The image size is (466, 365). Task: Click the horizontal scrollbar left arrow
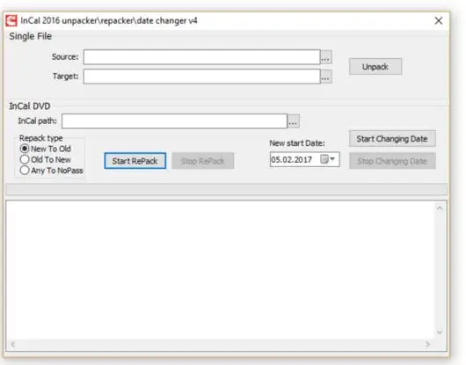(13, 345)
